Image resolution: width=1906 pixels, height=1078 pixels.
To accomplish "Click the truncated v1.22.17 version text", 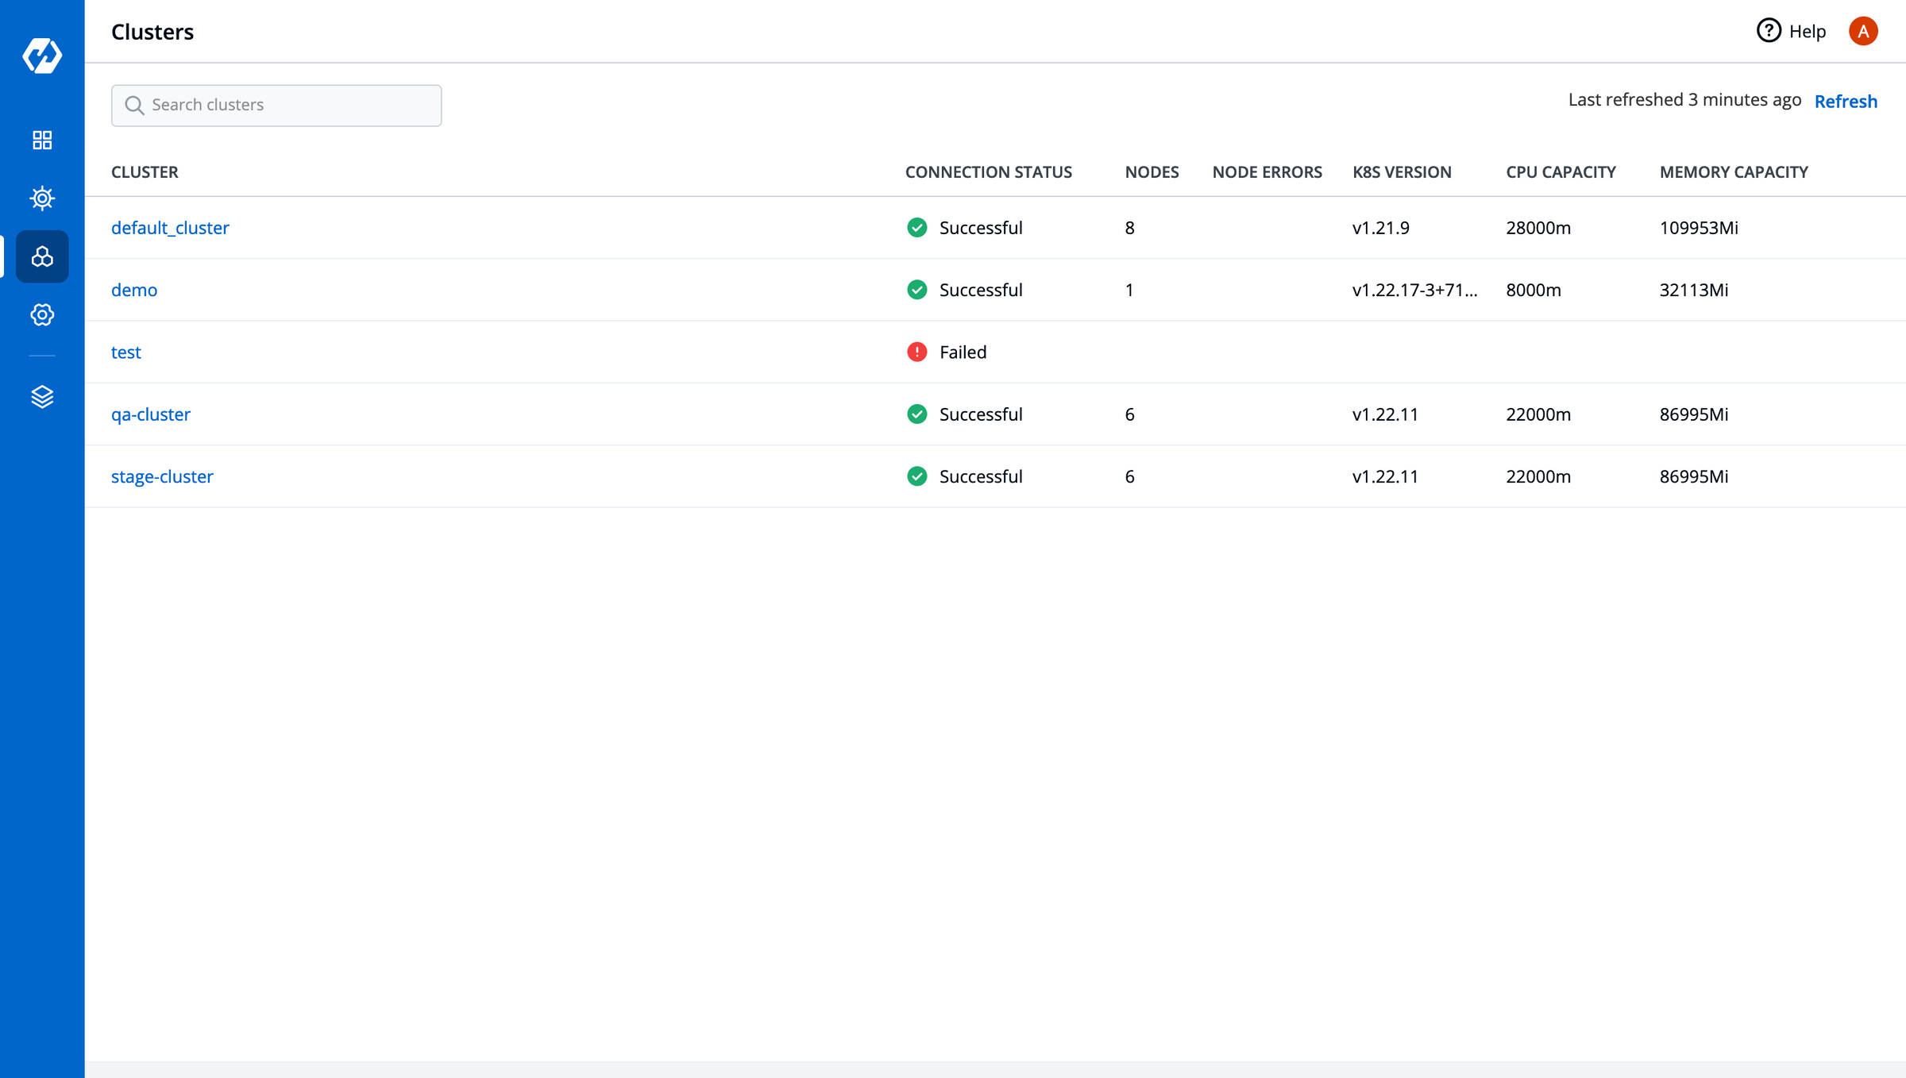I will [1414, 290].
